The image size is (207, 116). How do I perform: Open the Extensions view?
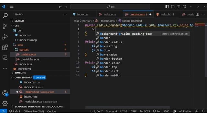pyautogui.click(x=5, y=47)
